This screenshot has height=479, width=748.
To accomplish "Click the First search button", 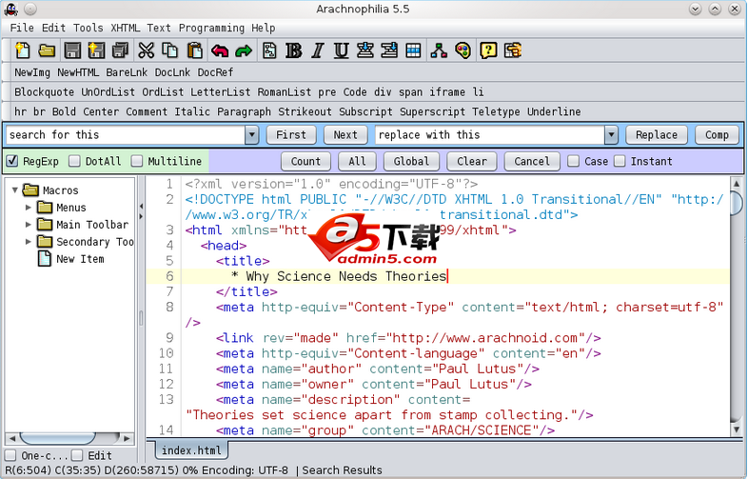I will [x=291, y=134].
